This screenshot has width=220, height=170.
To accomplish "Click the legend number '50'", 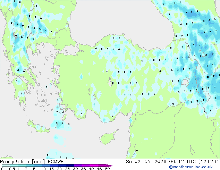I will (108, 169).
